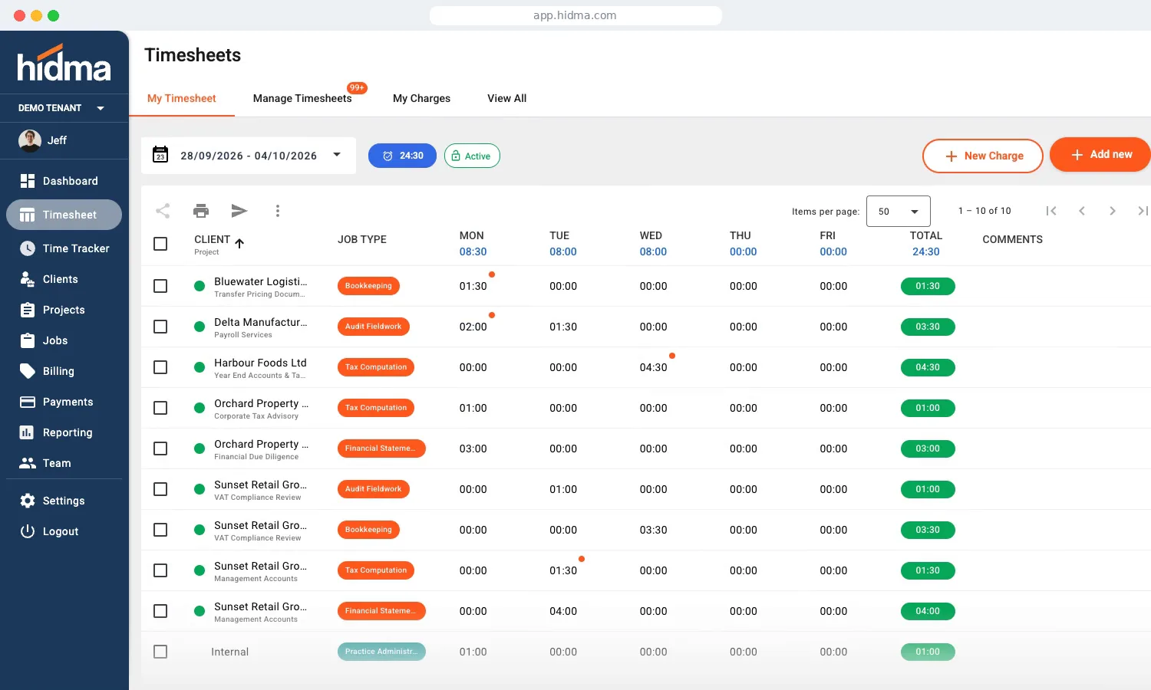The width and height of the screenshot is (1151, 690).
Task: Go to next page of results
Action: click(1112, 211)
